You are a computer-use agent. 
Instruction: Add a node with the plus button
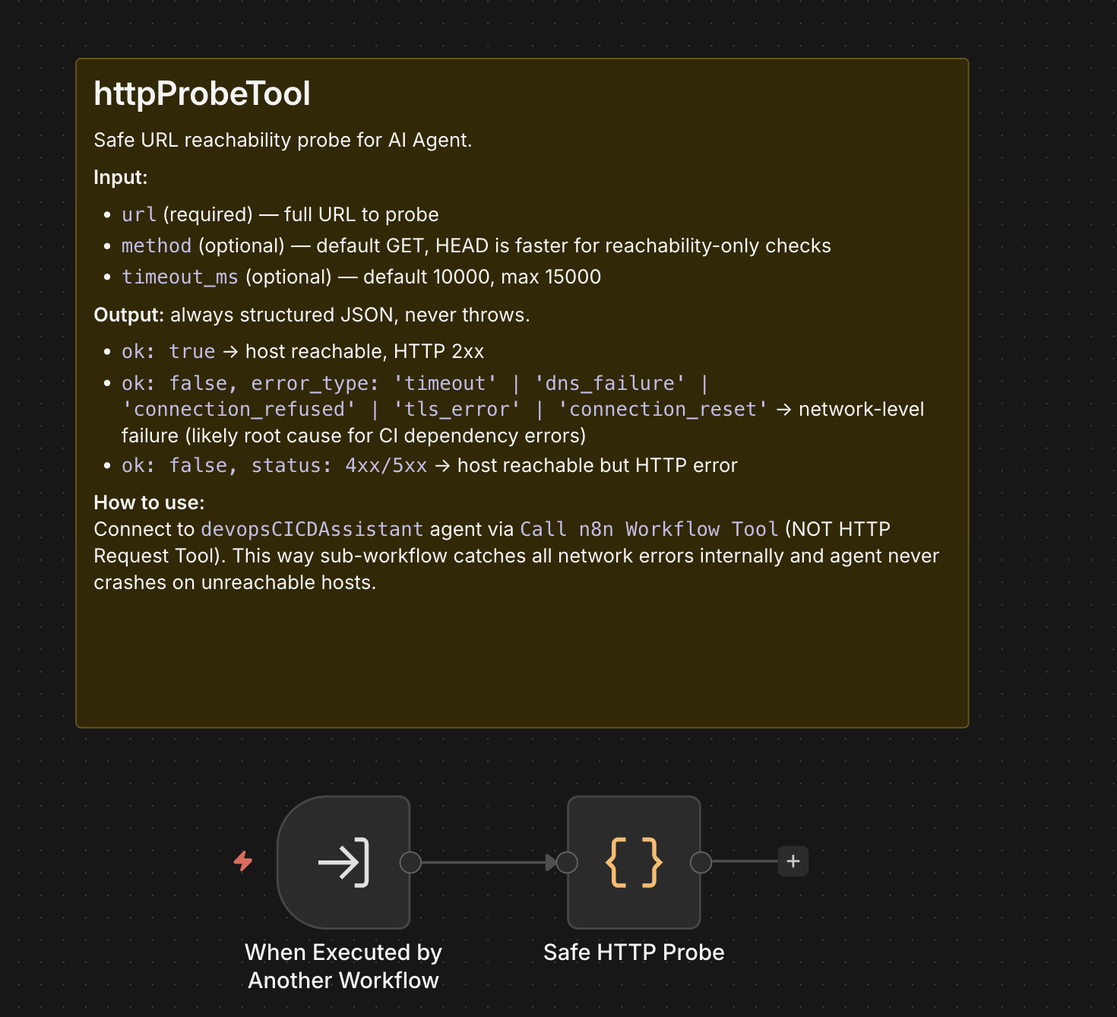click(x=793, y=861)
